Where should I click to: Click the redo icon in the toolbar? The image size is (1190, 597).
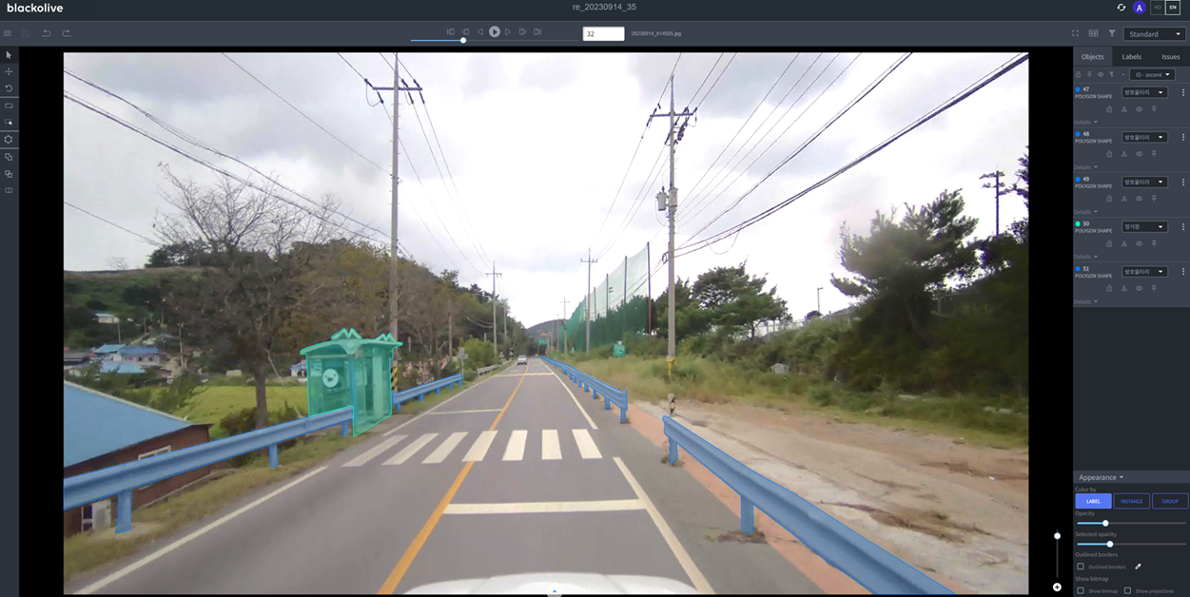click(65, 31)
